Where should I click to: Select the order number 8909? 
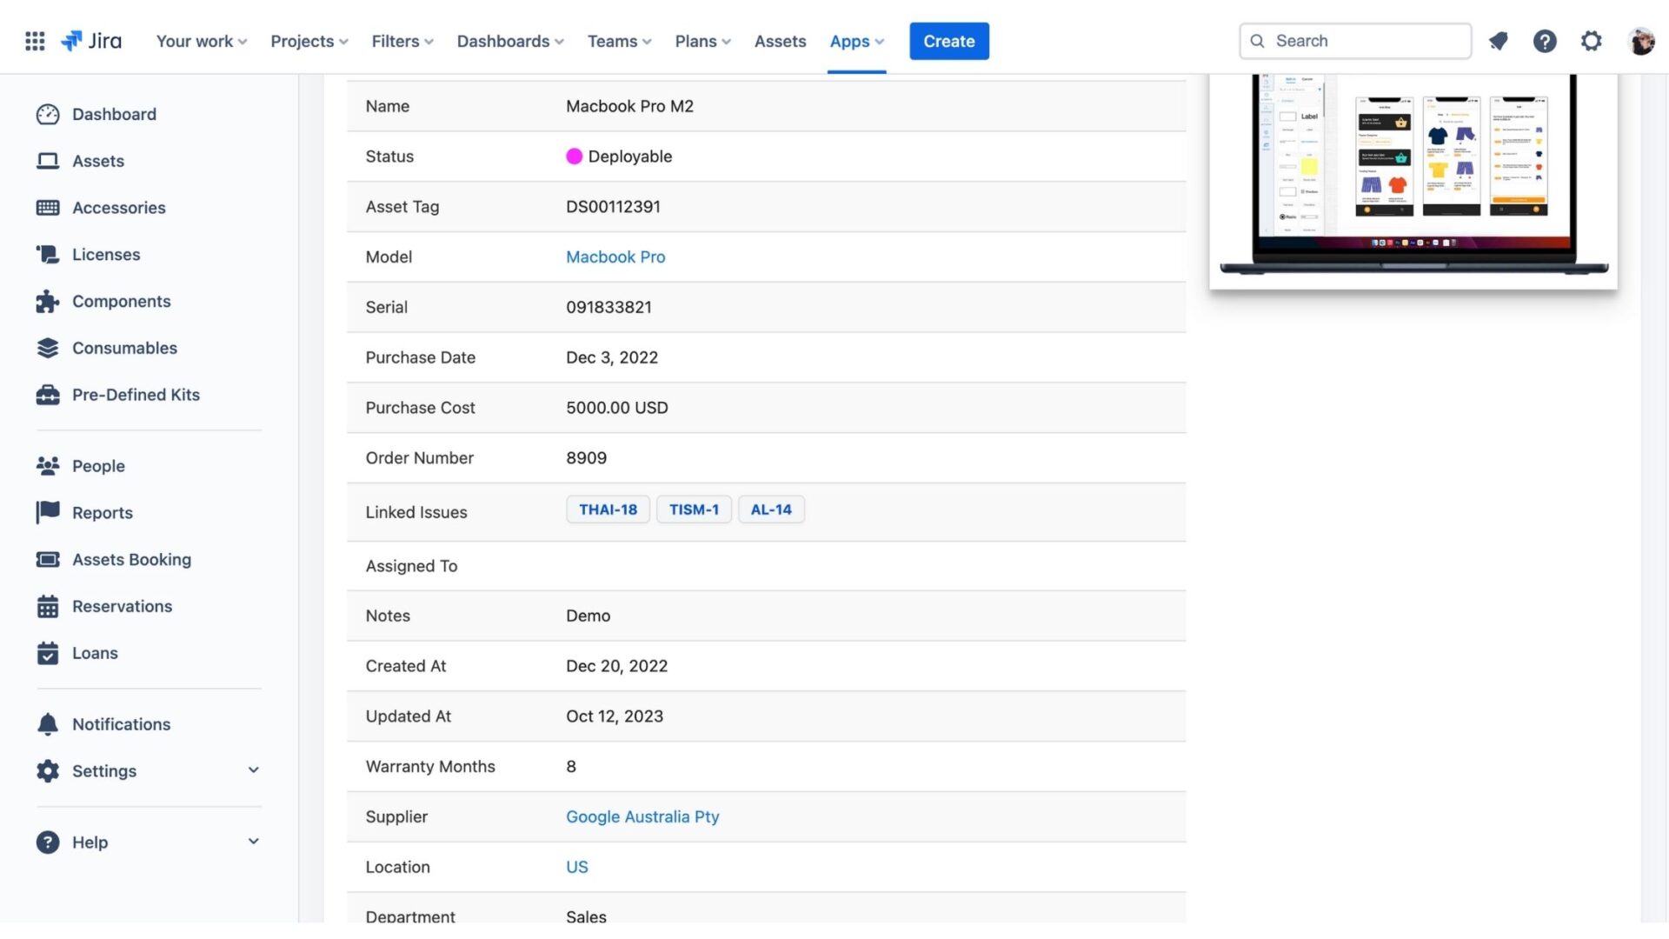coord(586,458)
